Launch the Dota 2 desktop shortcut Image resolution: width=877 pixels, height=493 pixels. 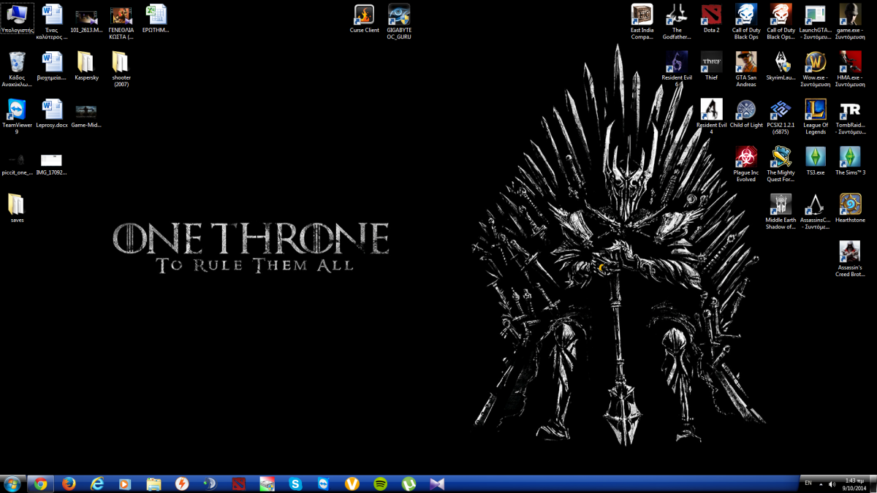click(x=711, y=19)
